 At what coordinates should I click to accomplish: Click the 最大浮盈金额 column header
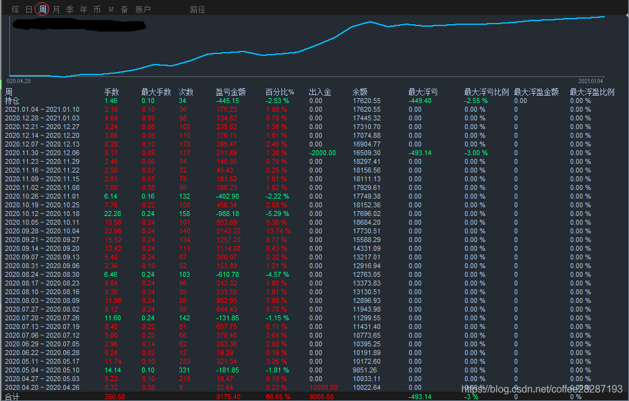pyautogui.click(x=536, y=92)
